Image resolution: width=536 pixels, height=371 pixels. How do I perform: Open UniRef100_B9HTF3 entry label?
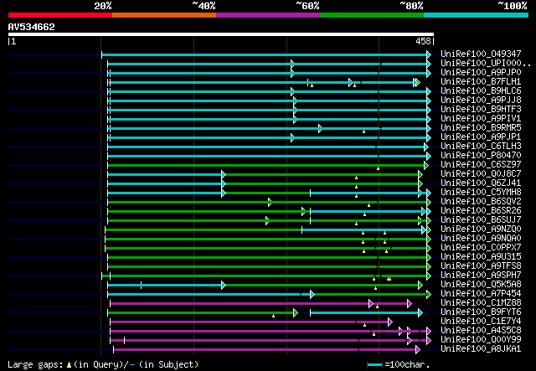[x=481, y=110]
